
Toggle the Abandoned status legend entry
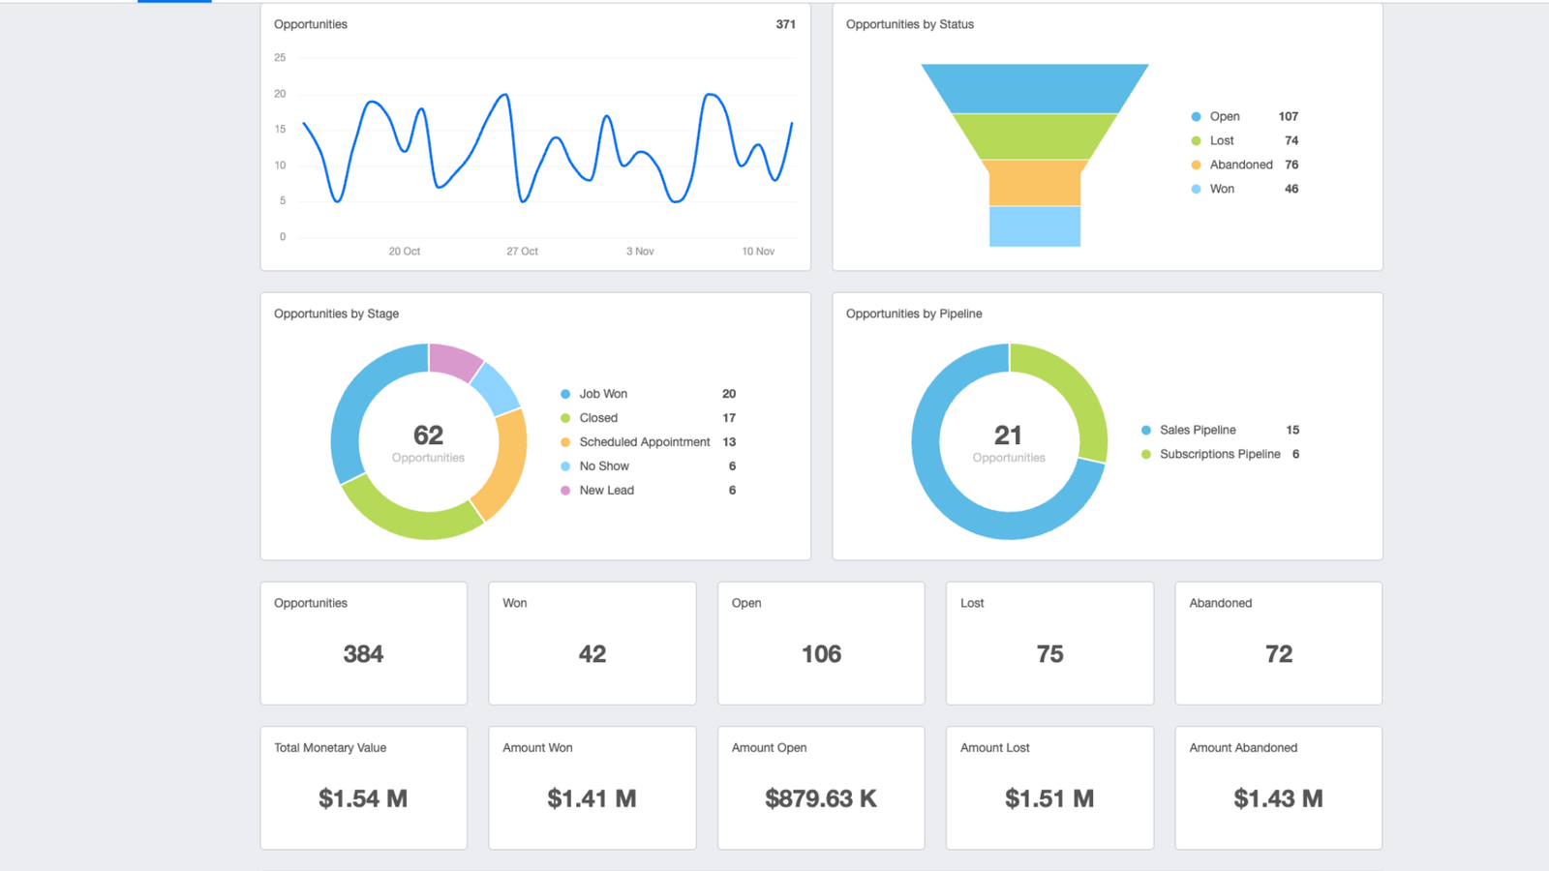pyautogui.click(x=1240, y=165)
